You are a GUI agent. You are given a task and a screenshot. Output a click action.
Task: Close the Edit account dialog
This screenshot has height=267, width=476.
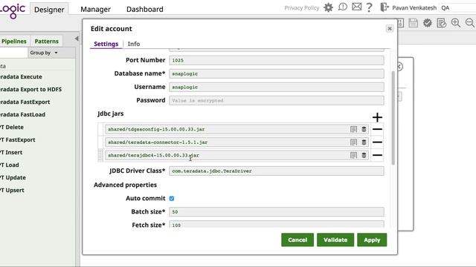(x=390, y=28)
